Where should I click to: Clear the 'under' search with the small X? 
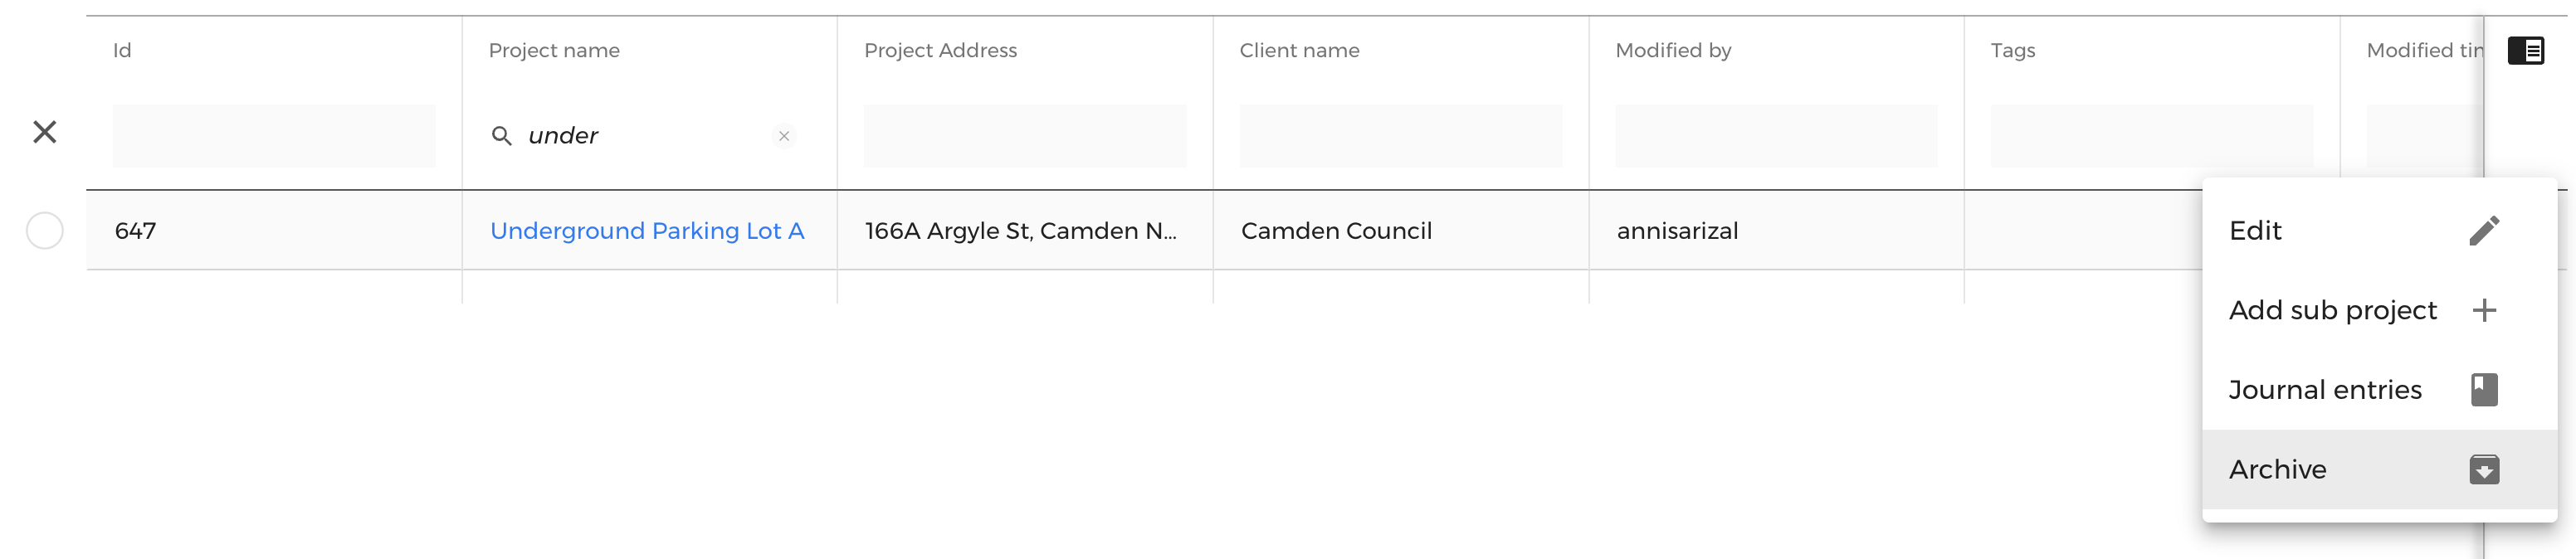click(x=784, y=137)
